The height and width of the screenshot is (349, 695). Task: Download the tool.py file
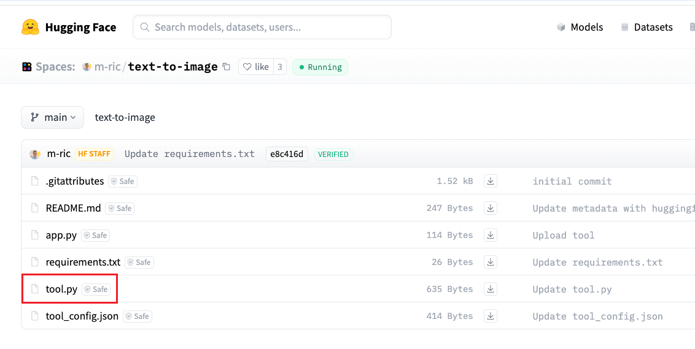point(490,290)
